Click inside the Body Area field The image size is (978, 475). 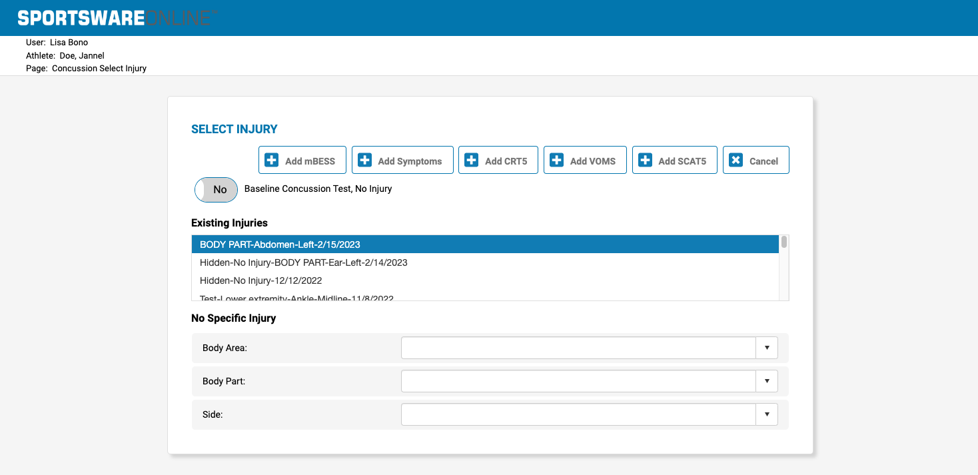click(578, 348)
